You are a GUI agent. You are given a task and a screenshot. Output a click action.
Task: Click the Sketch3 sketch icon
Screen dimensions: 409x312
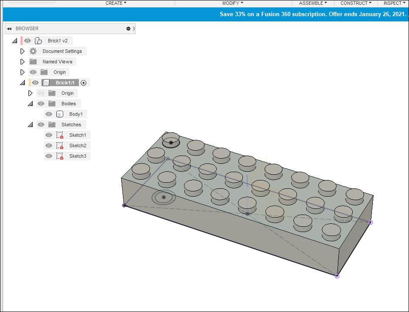pos(59,156)
